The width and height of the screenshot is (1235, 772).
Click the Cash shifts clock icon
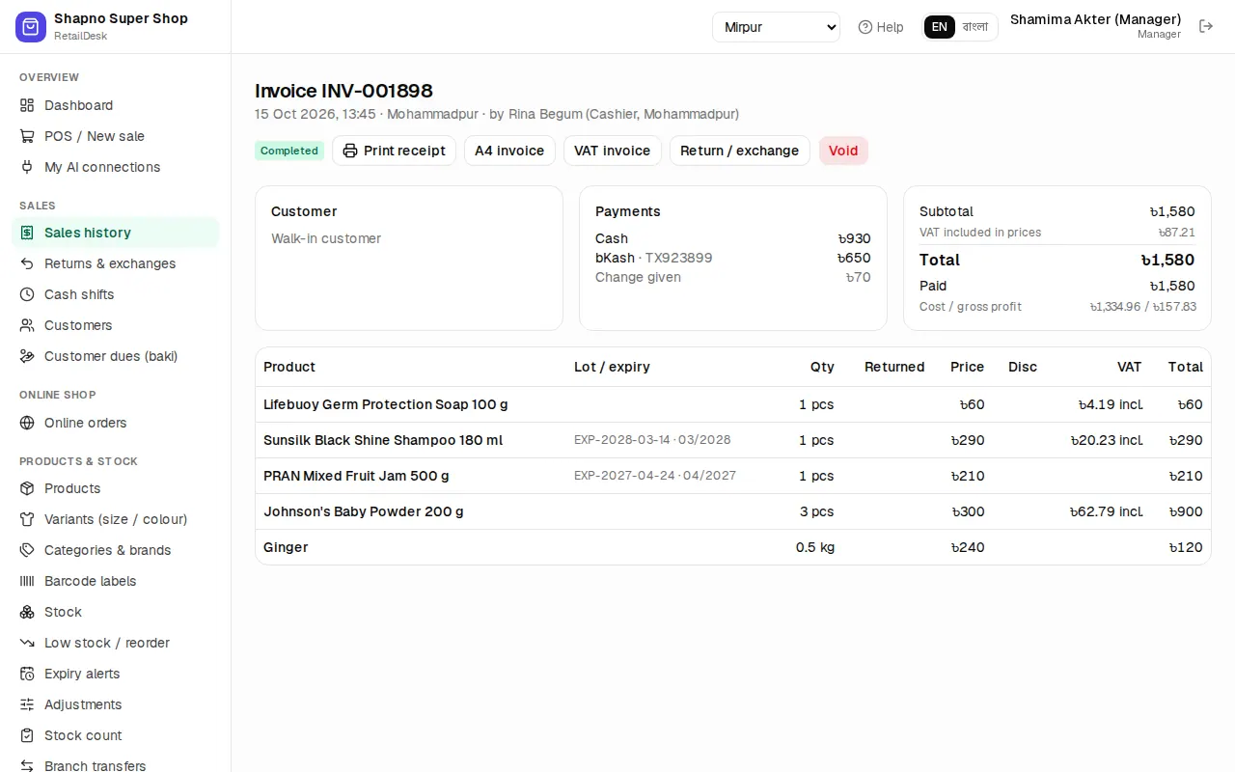pyautogui.click(x=27, y=294)
